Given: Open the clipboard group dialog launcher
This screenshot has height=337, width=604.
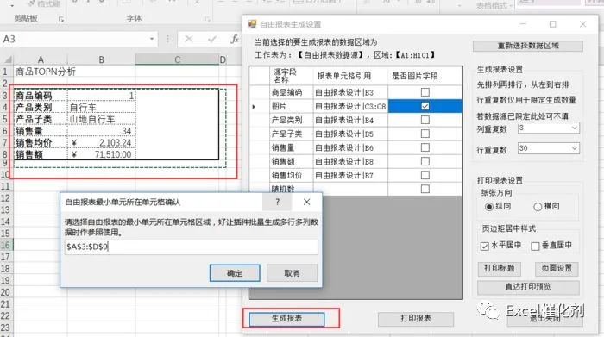Looking at the screenshot, I should pyautogui.click(x=61, y=18).
